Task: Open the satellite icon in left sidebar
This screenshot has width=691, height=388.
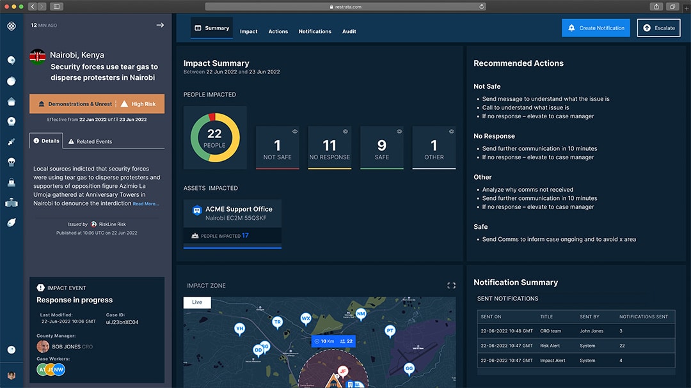Action: pyautogui.click(x=12, y=142)
